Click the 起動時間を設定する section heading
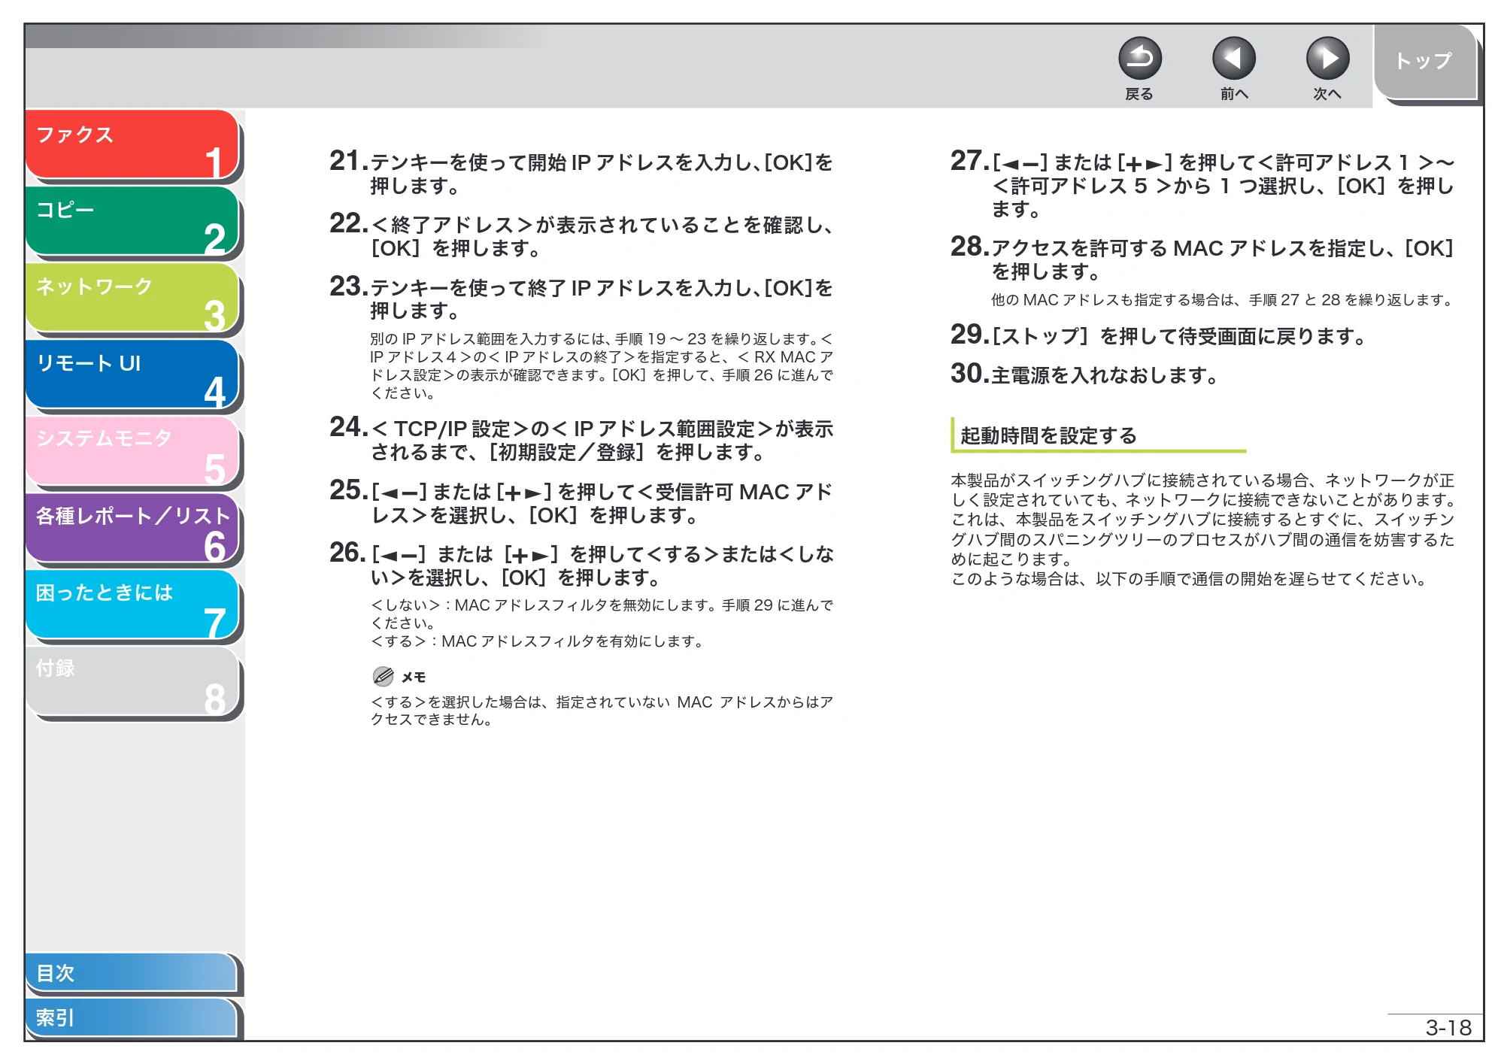1504x1064 pixels. [x=1048, y=435]
